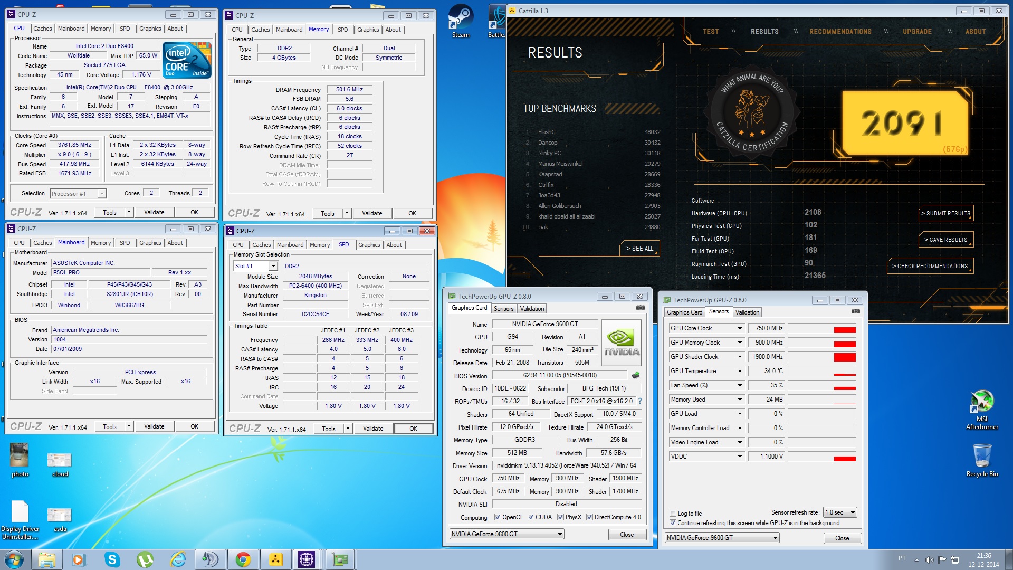Show hidden system tray icons

(x=916, y=559)
